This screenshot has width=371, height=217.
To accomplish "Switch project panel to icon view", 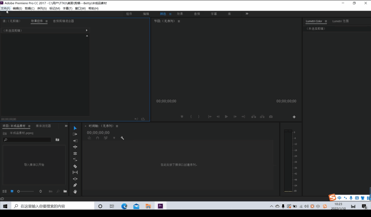I will pyautogui.click(x=12, y=192).
